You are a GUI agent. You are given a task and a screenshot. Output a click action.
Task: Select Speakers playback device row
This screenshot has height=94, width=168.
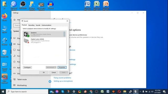click(44, 34)
